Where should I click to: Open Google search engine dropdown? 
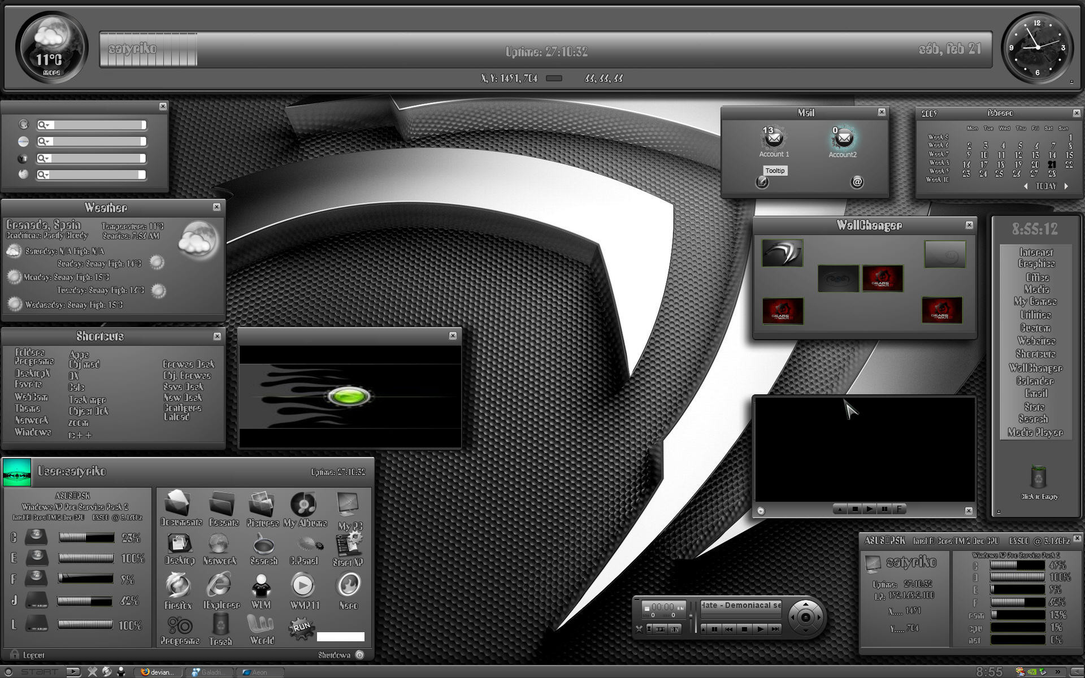click(x=44, y=125)
